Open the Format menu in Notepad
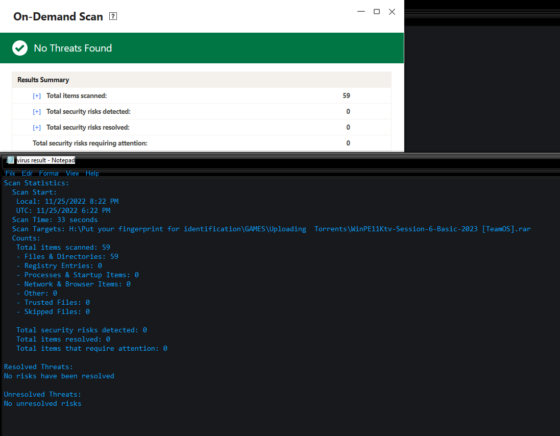The height and width of the screenshot is (436, 560). [49, 173]
